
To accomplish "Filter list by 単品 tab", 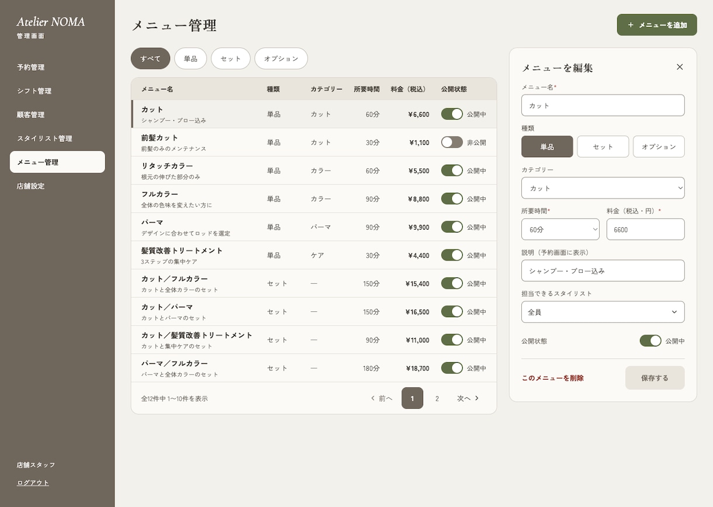I will [x=191, y=58].
